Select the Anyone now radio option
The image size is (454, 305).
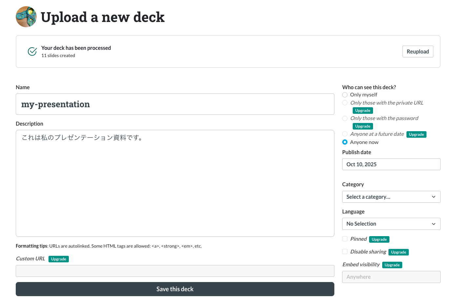pos(345,142)
